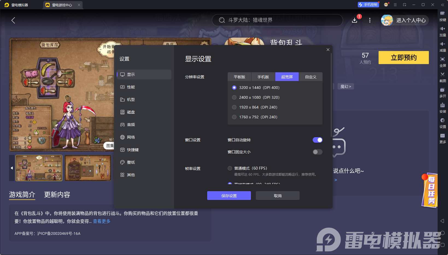Viewport: 448px width, 255px height.
Task: Open 磁盘 settings category
Action: tap(144, 112)
